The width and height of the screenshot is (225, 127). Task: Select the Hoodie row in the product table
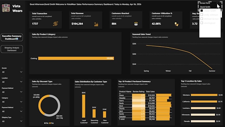tap(145, 98)
